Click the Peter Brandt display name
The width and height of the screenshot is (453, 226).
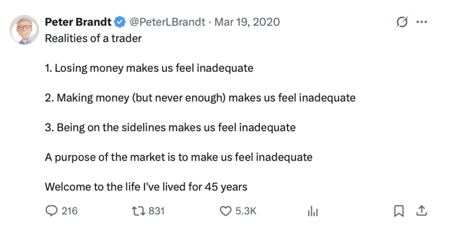coord(78,22)
